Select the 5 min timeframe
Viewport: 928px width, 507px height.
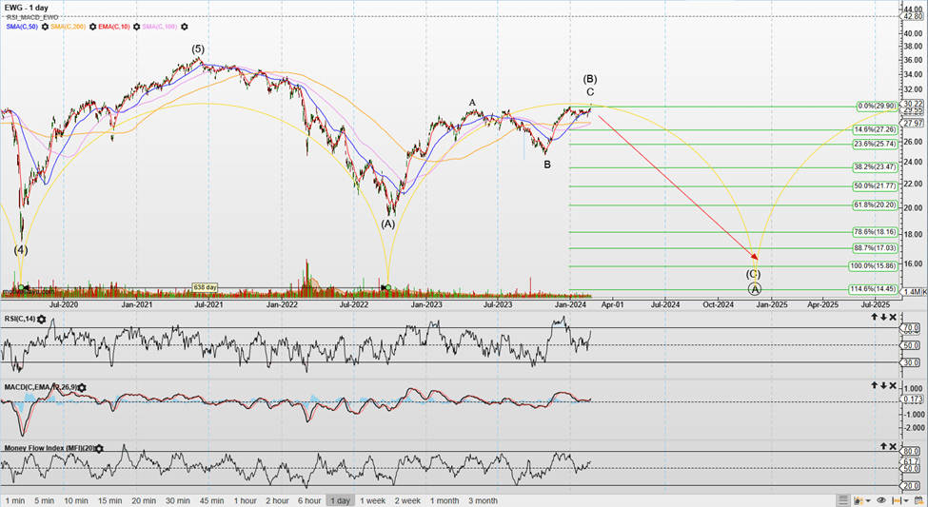45,500
